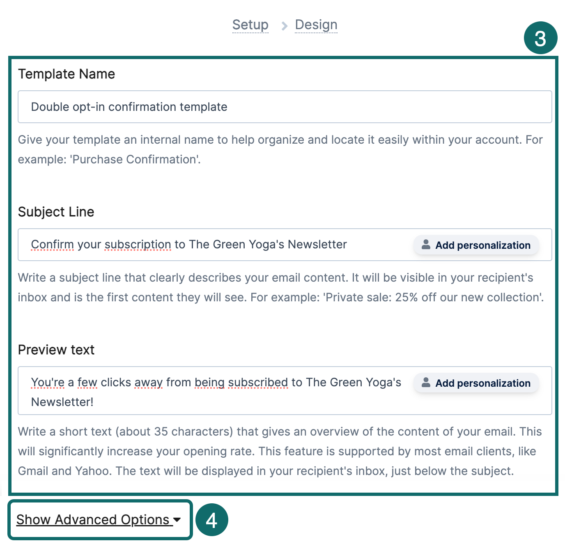Add personalization to the Subject Line
The image size is (565, 546).
point(476,245)
